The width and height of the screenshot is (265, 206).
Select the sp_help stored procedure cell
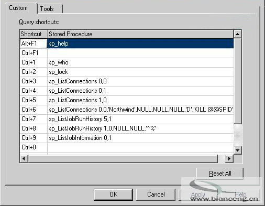click(140, 44)
